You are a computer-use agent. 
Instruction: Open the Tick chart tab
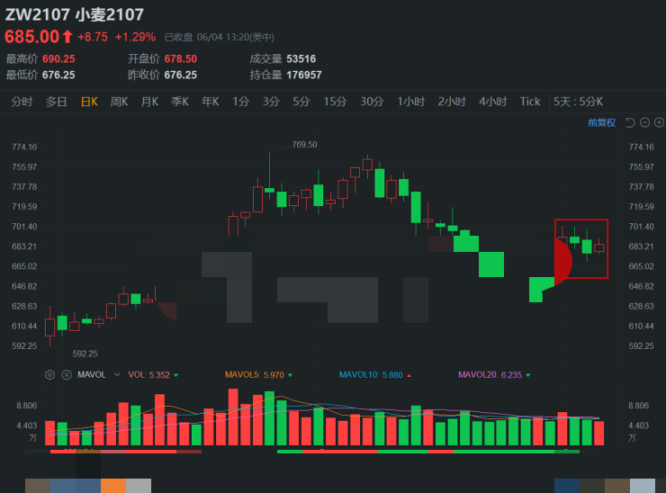click(530, 102)
